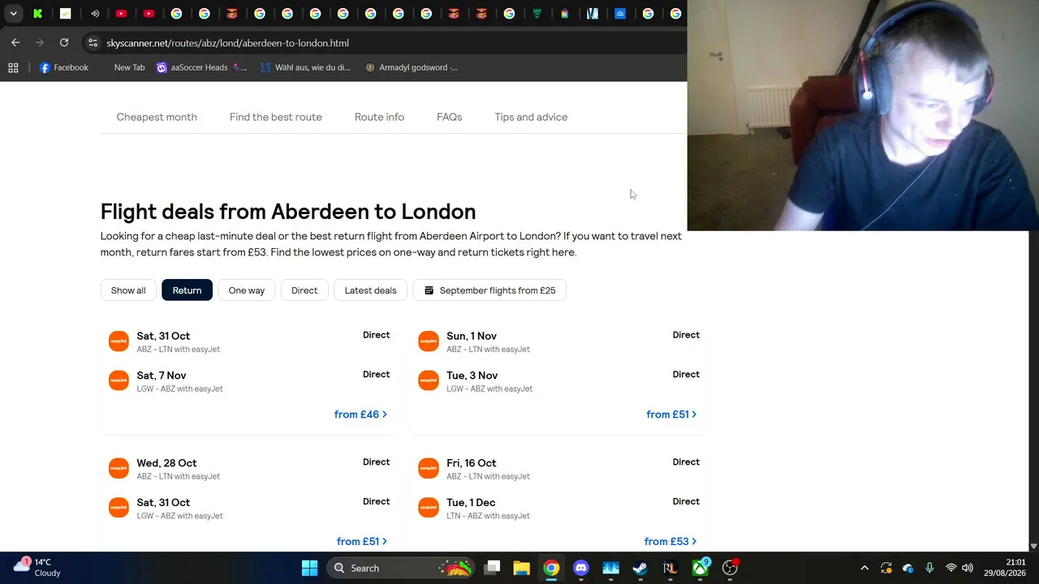This screenshot has height=584, width=1039.
Task: Open the 'from £53' deal link
Action: pos(670,541)
